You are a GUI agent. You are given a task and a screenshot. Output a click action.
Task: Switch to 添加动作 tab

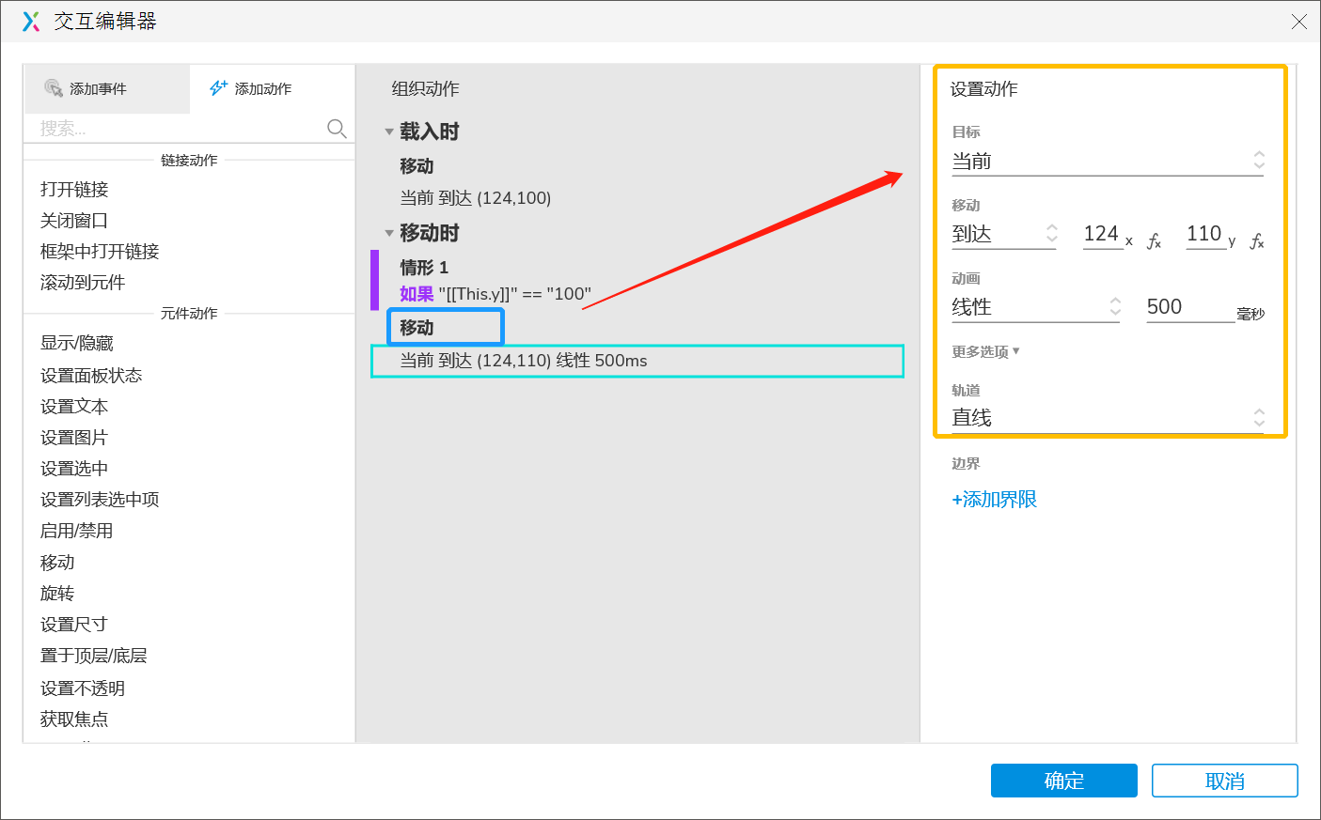click(x=272, y=88)
